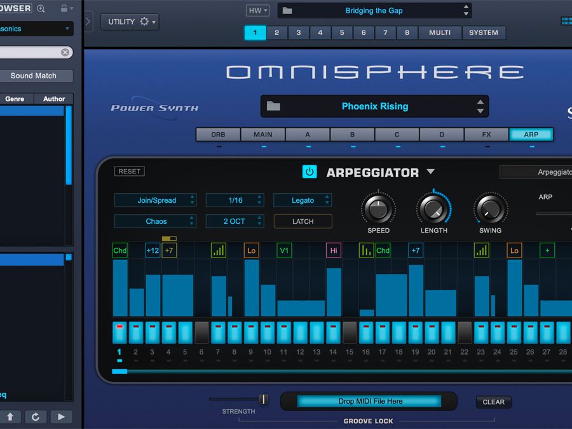
Task: Switch to the ORB tab
Action: (x=218, y=134)
